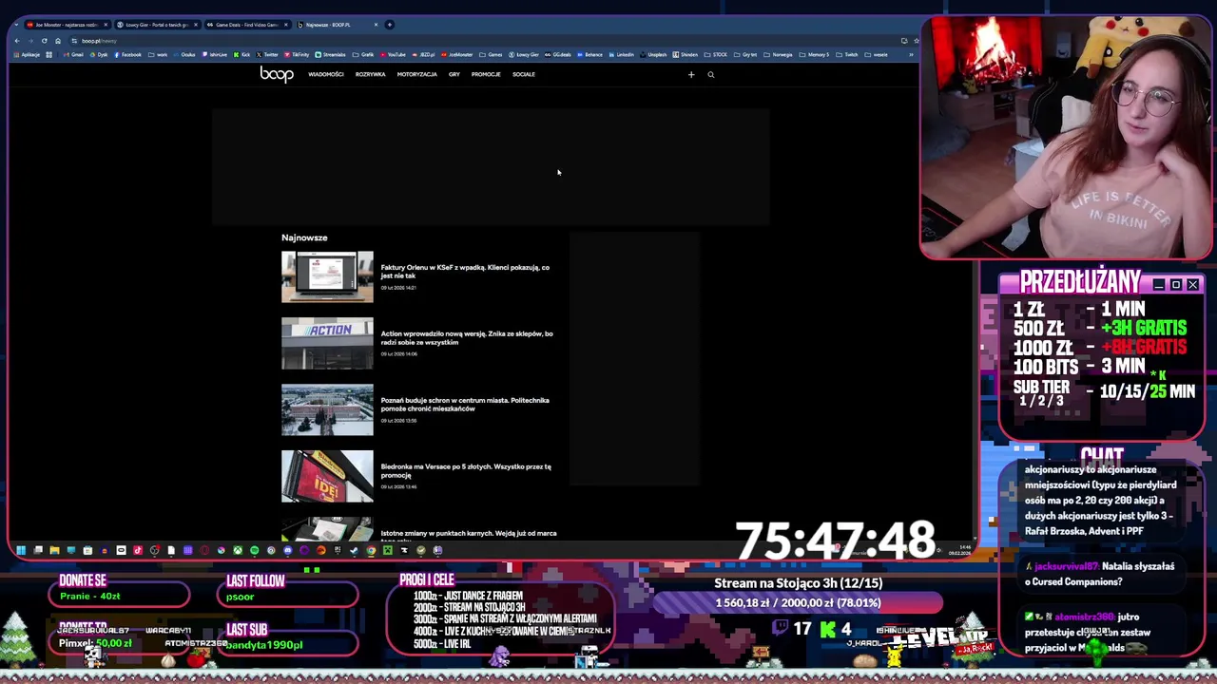This screenshot has width=1217, height=684.
Task: Open WIADOMOŚCI menu section
Action: [326, 74]
